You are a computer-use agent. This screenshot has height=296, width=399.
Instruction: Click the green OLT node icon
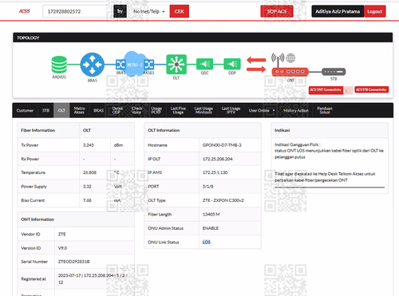tap(176, 65)
